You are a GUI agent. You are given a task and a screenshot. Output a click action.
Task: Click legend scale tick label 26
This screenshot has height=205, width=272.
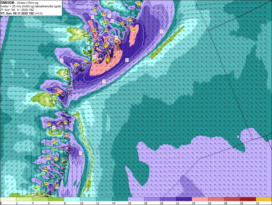209,203
